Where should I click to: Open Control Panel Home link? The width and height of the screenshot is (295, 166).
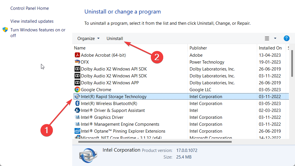[29, 8]
